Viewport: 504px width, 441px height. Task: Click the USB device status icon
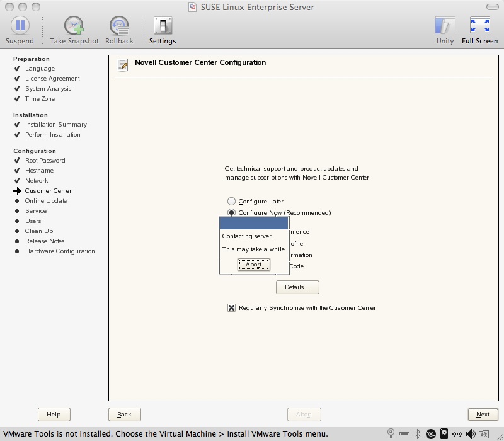pos(404,434)
